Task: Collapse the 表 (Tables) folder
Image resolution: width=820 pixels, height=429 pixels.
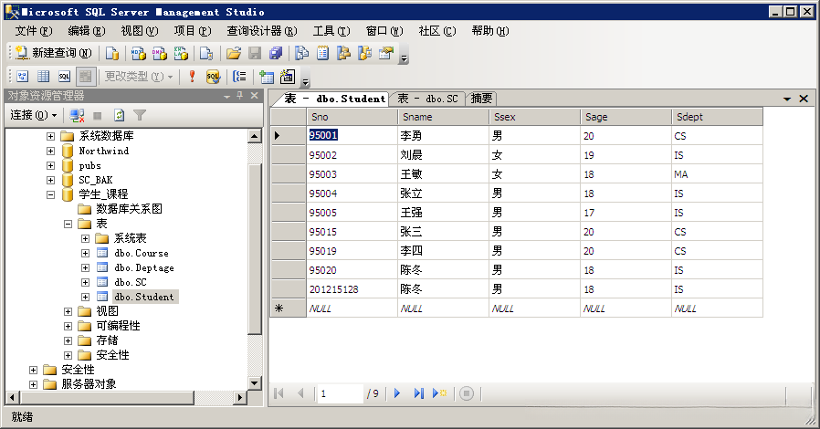Action: [x=68, y=224]
